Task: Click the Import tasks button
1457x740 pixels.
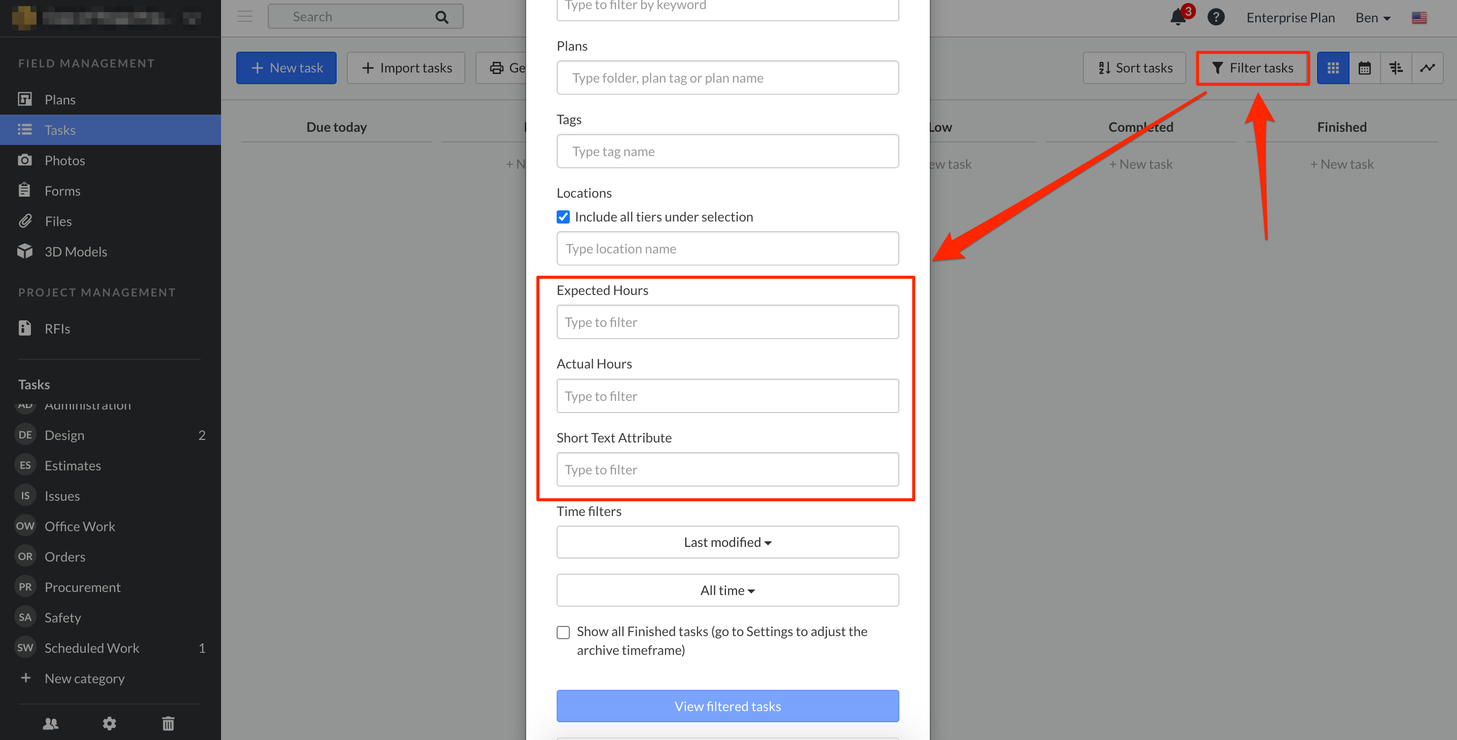Action: point(406,67)
